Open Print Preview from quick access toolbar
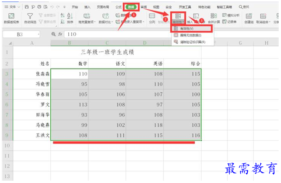The image size is (281, 183). (x=46, y=7)
